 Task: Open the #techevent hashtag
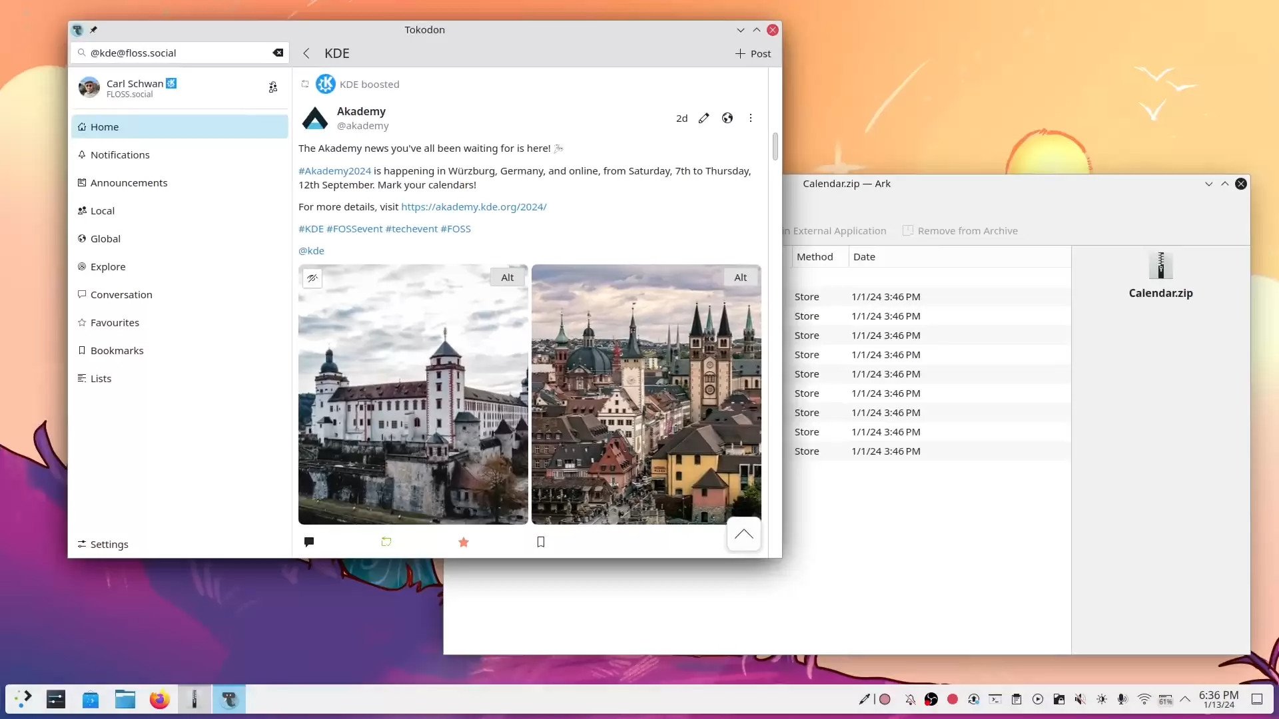[x=412, y=229]
